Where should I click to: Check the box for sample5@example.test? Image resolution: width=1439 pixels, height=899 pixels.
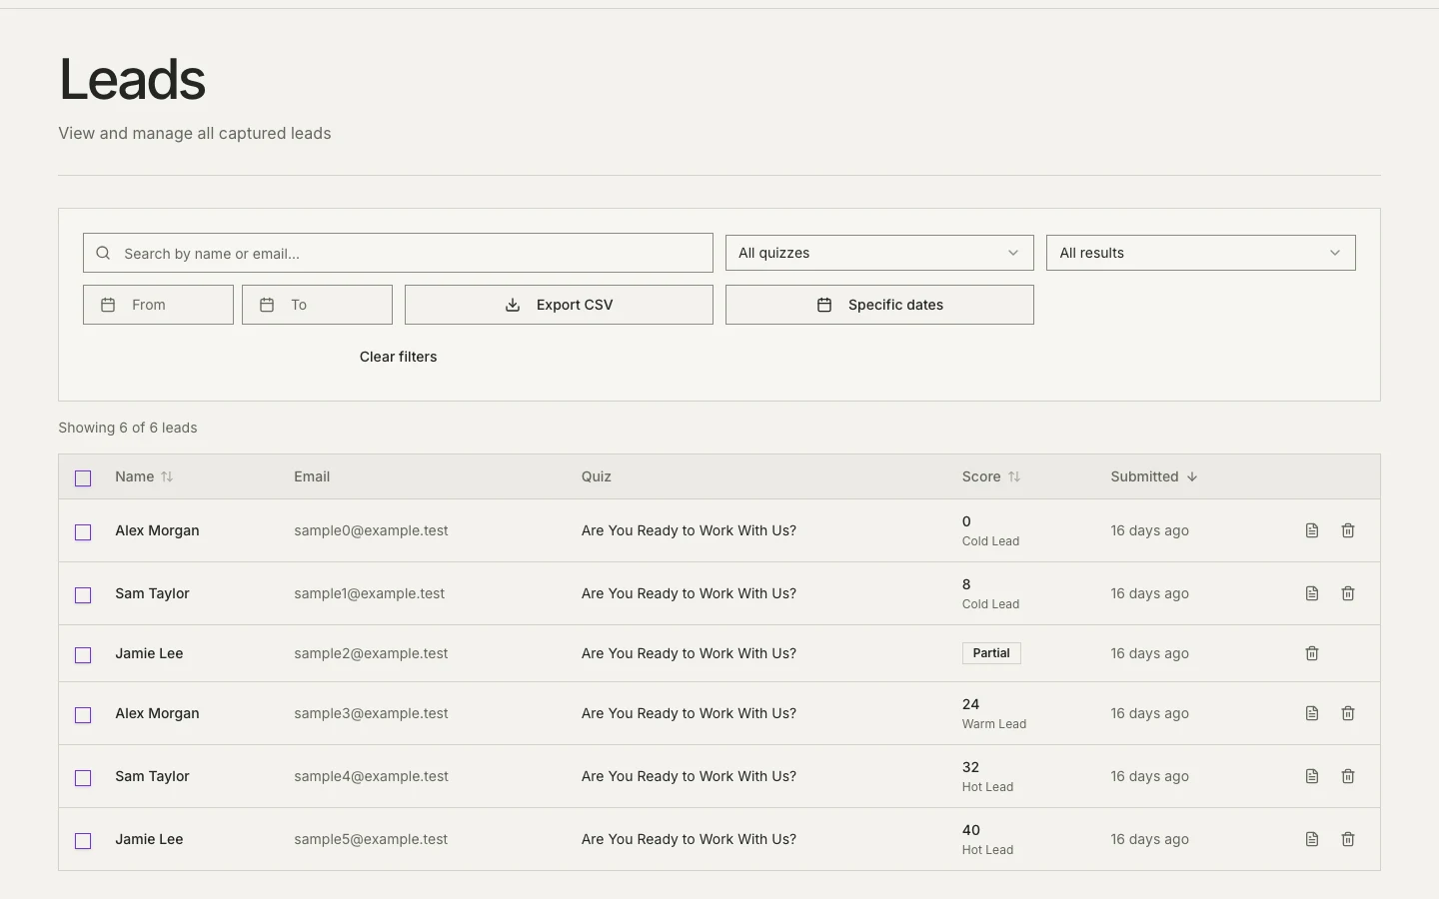[83, 841]
